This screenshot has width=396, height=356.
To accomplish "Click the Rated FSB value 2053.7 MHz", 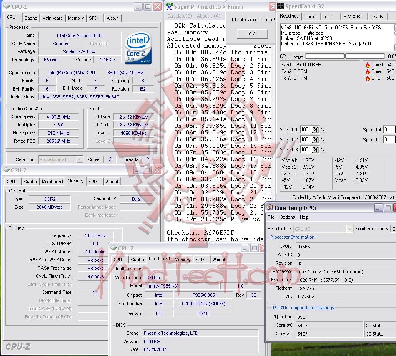I will (58, 141).
